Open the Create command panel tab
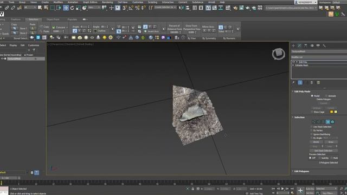The image size is (347, 195). (293, 45)
